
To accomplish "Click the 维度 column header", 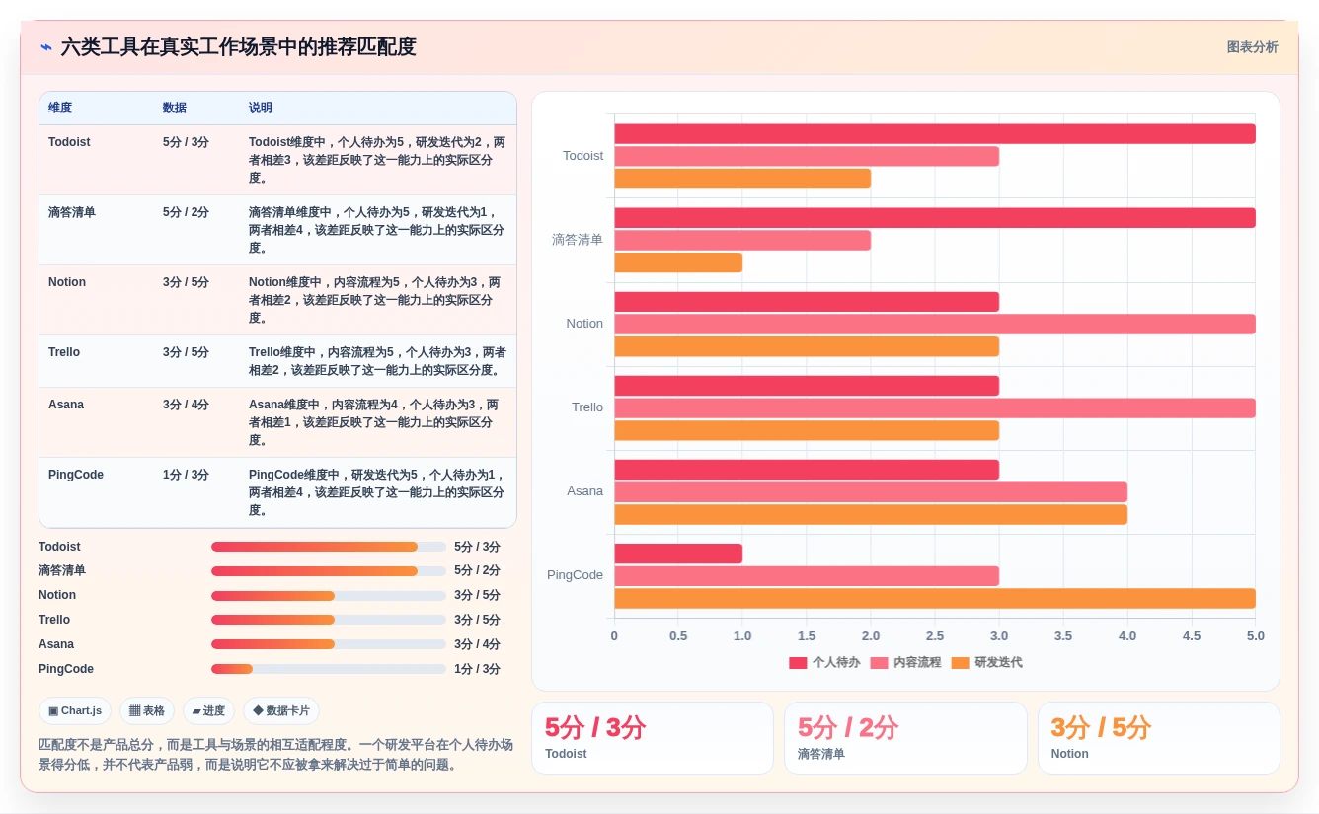I will (60, 108).
